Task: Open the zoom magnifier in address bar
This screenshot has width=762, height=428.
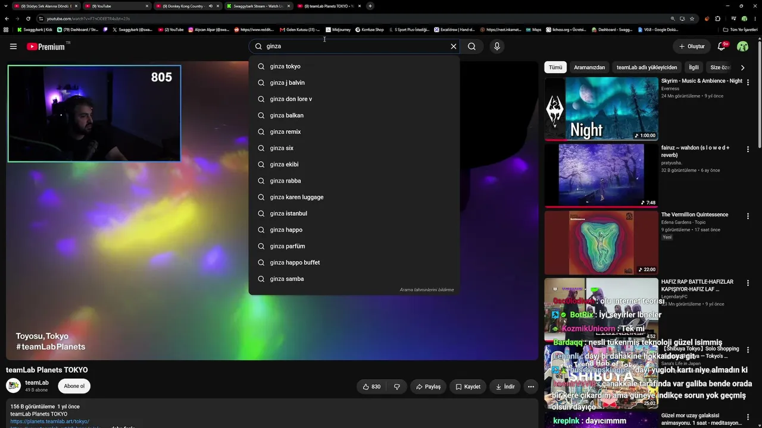Action: pyautogui.click(x=673, y=18)
